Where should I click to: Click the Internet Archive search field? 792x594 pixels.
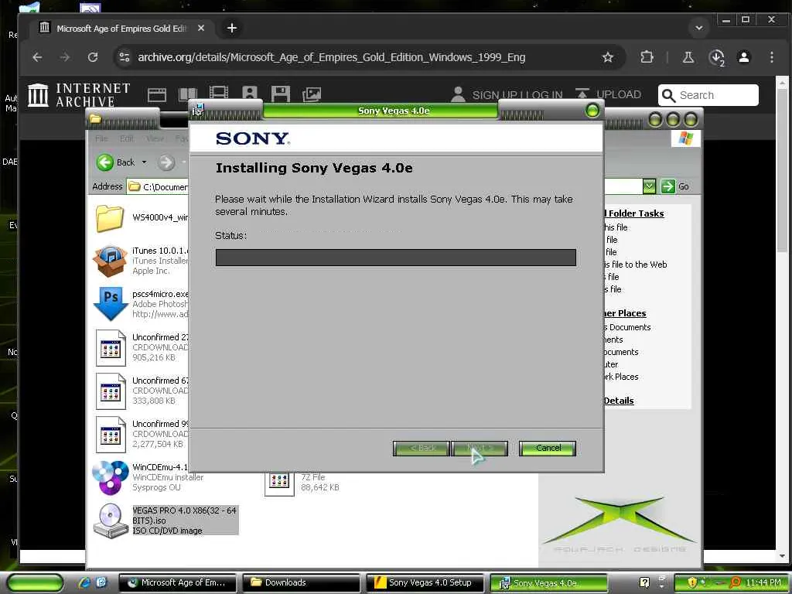[708, 95]
